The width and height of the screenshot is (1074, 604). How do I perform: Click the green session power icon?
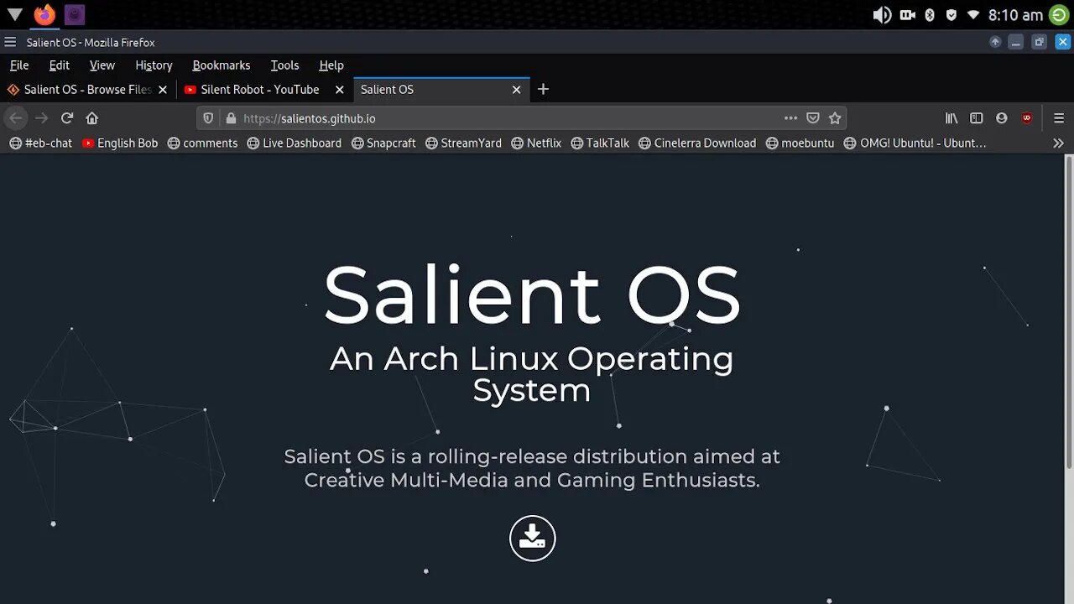pos(1059,15)
